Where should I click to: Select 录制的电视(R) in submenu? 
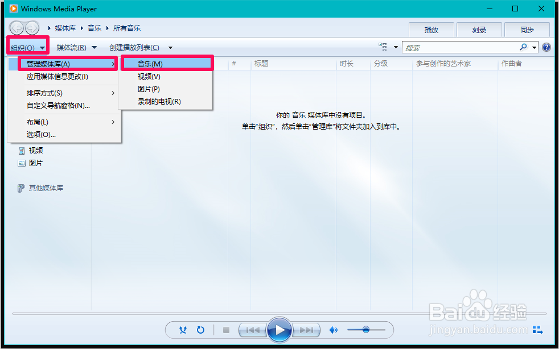[166, 102]
